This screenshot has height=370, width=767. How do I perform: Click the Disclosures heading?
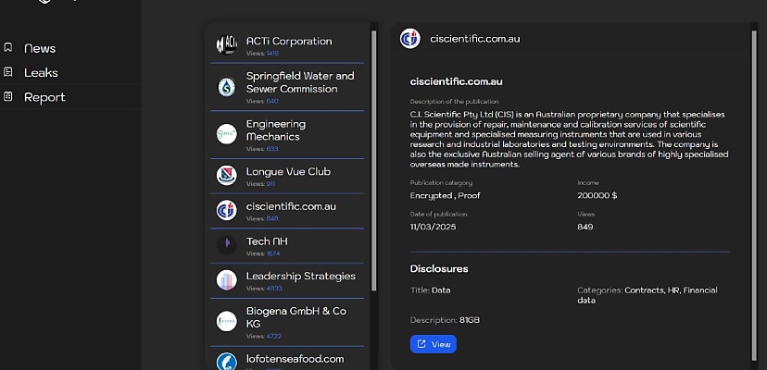[x=439, y=269]
